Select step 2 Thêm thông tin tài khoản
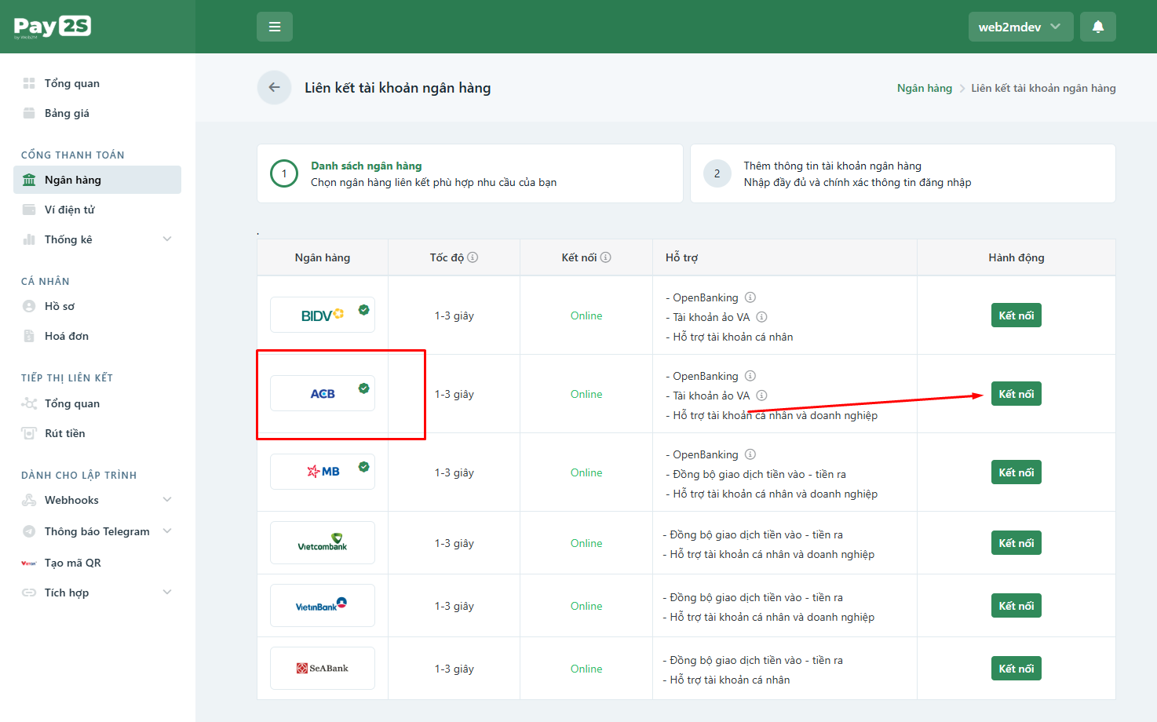Viewport: 1157px width, 722px height. (x=903, y=173)
